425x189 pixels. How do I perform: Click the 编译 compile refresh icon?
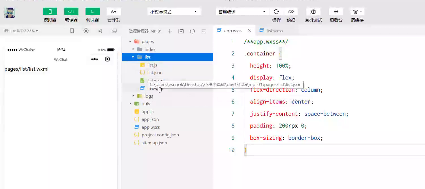click(276, 12)
